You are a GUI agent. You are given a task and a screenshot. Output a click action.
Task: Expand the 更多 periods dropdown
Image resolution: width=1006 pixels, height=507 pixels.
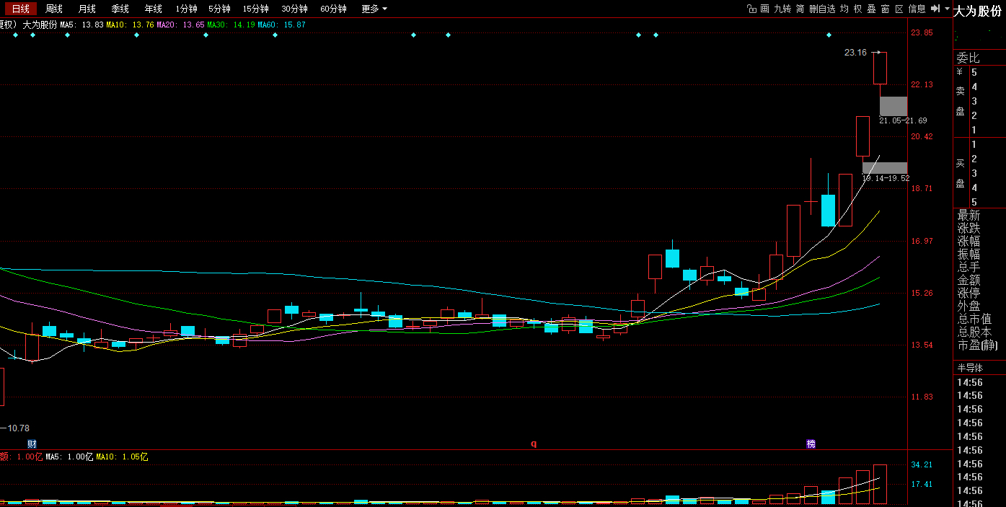374,9
